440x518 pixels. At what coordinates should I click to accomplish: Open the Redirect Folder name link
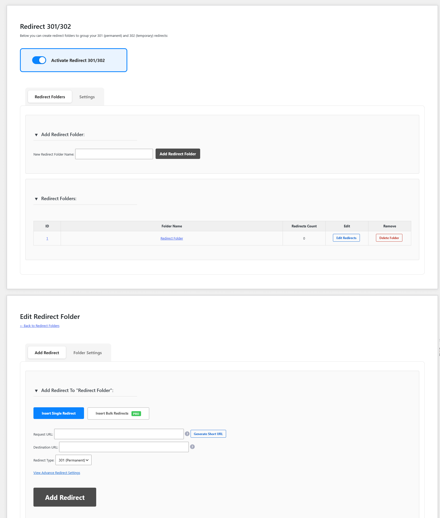[x=172, y=239]
